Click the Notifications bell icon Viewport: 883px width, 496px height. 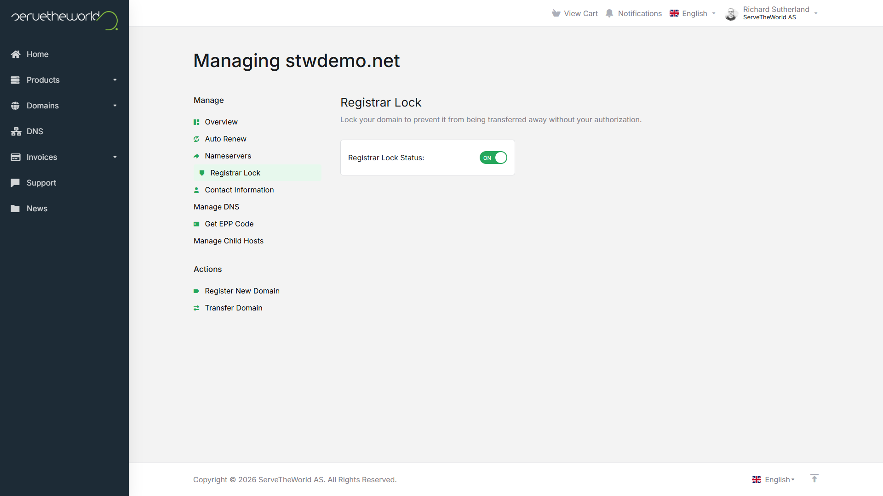point(609,13)
